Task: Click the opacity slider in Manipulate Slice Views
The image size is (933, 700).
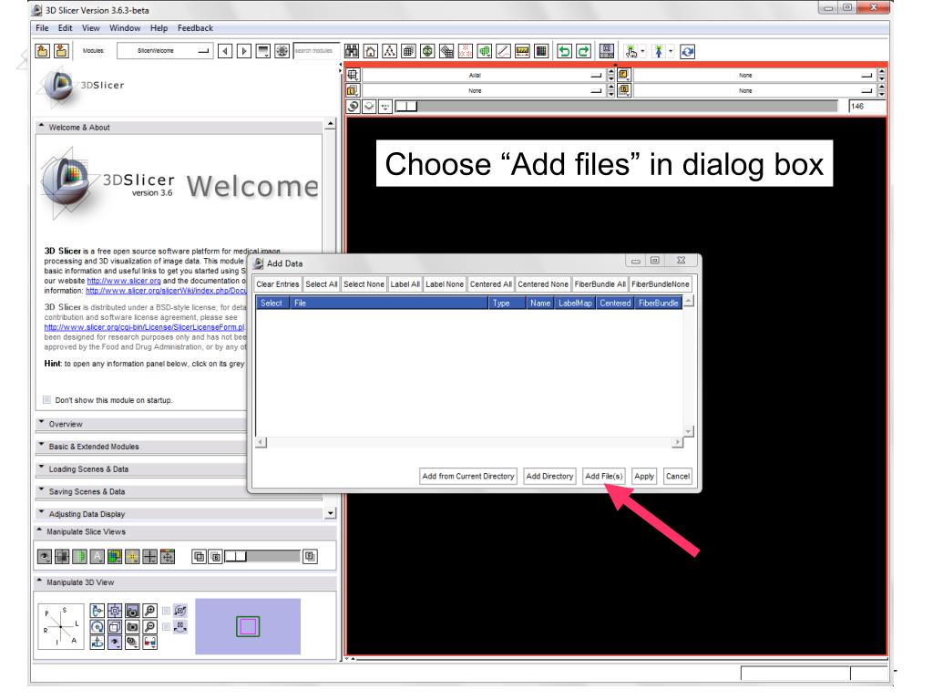Action: (262, 557)
